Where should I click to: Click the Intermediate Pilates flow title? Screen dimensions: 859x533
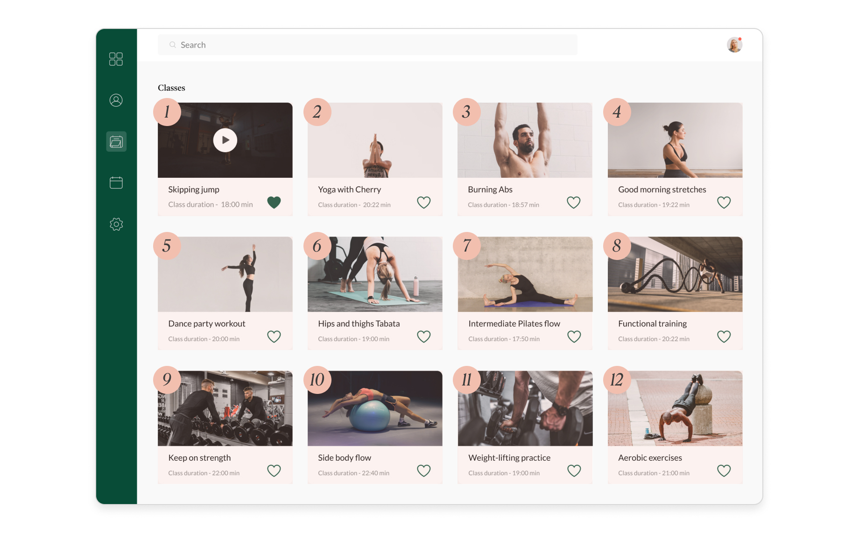(x=514, y=323)
